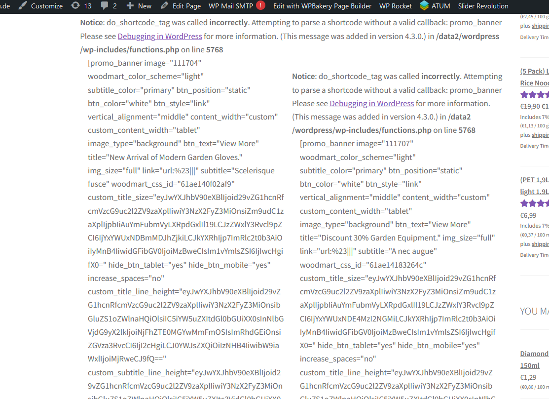The width and height of the screenshot is (549, 399).
Task: Click the star rating under light 1.9L
Action: click(x=534, y=203)
